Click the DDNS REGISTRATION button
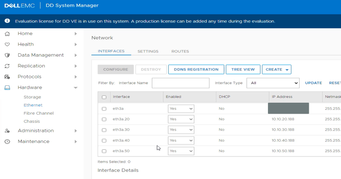 click(196, 70)
